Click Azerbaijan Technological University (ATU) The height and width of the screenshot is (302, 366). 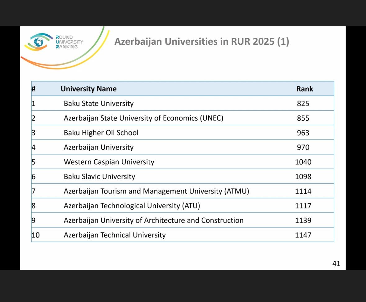pyautogui.click(x=132, y=206)
